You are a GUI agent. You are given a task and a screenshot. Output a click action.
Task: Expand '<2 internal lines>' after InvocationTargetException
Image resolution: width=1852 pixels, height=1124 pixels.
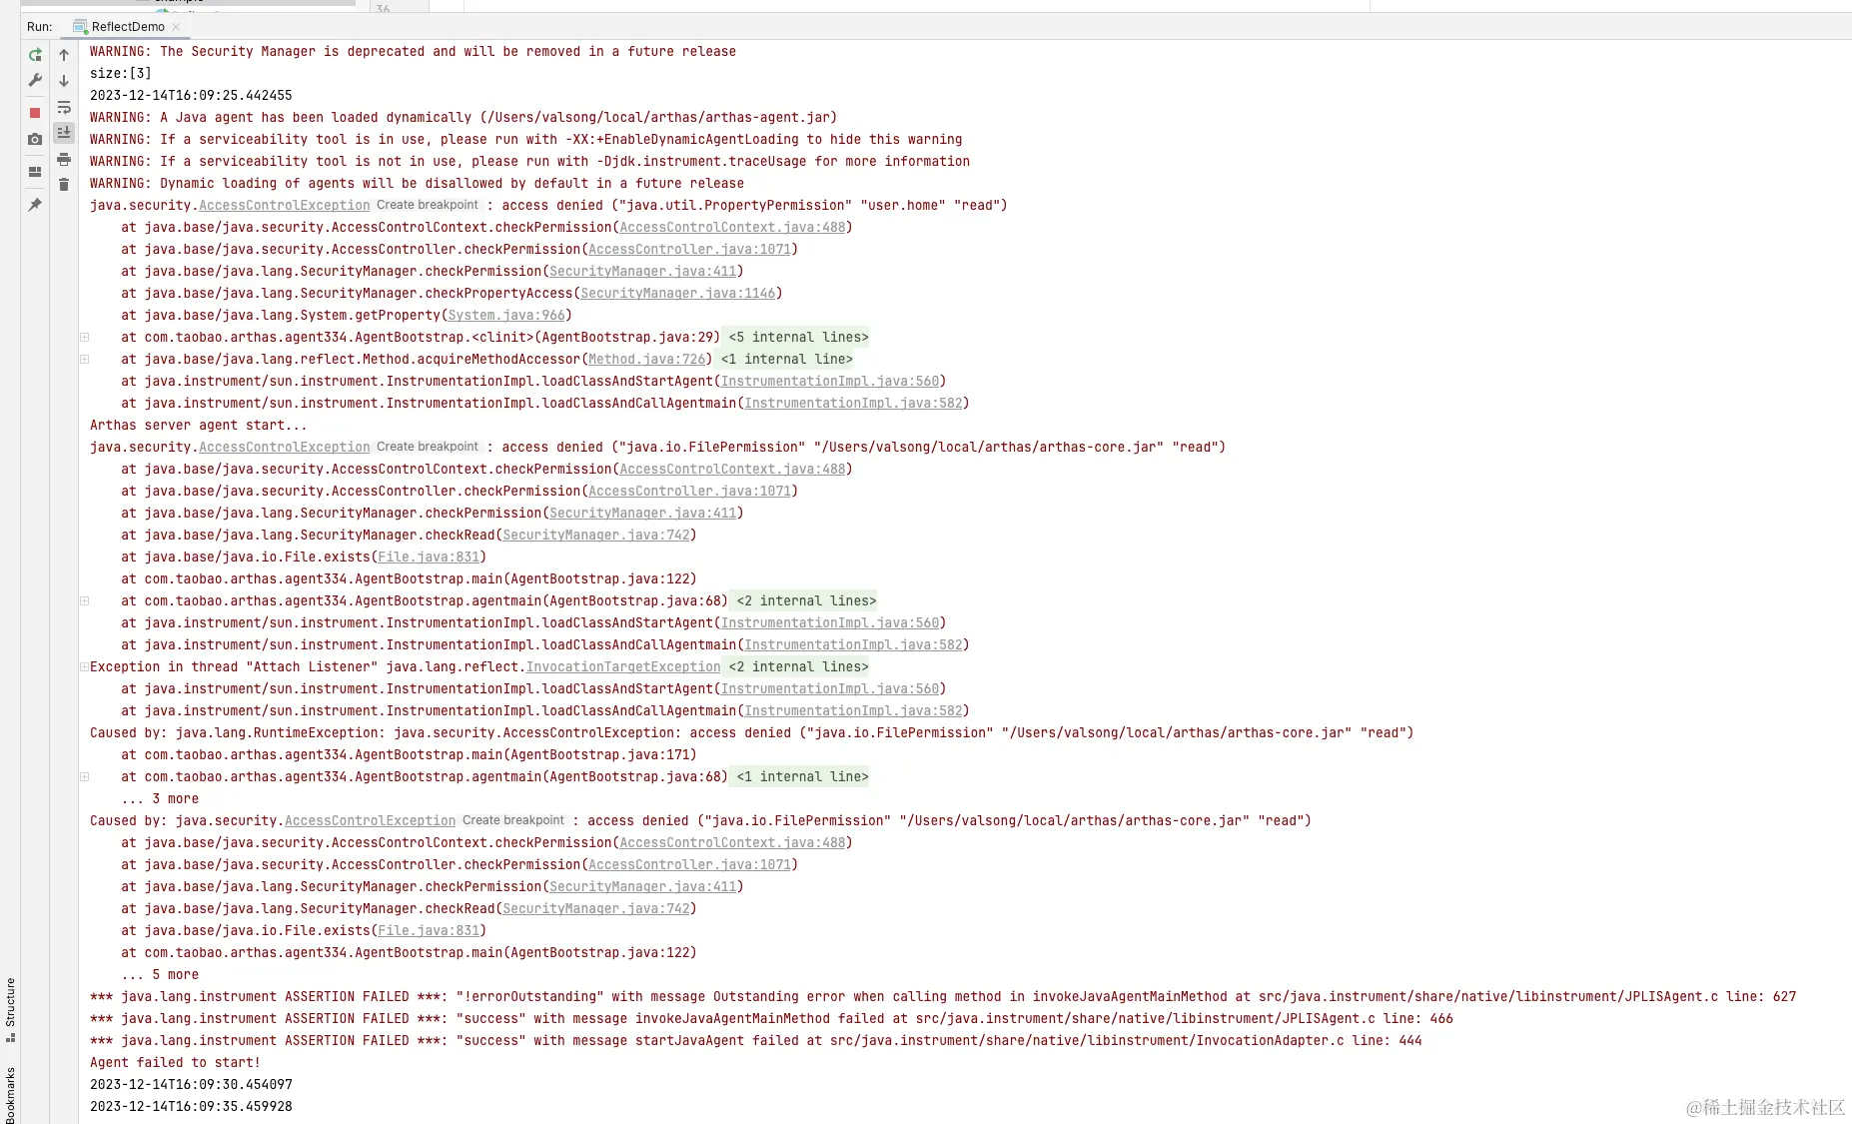798,666
